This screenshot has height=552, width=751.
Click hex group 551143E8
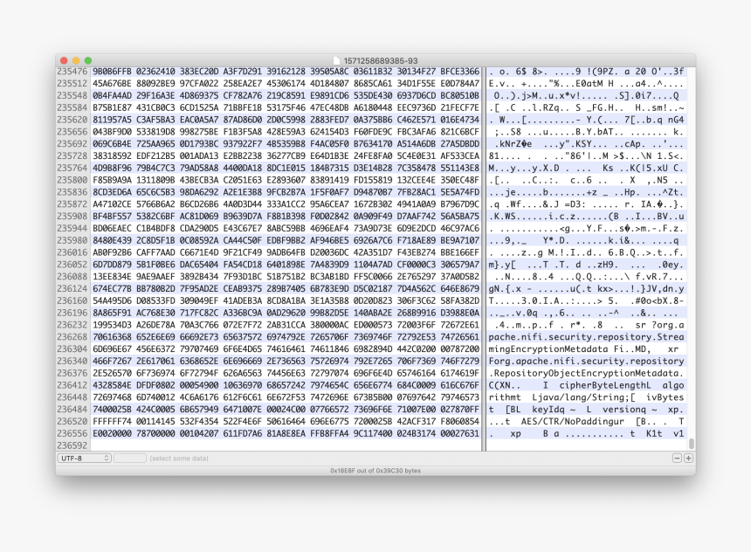pyautogui.click(x=460, y=169)
